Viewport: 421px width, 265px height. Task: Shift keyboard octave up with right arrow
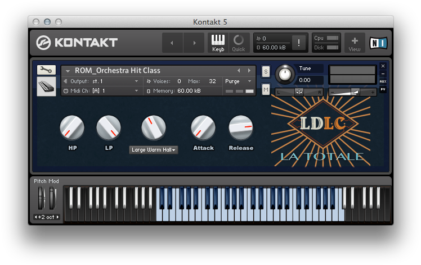click(x=57, y=217)
